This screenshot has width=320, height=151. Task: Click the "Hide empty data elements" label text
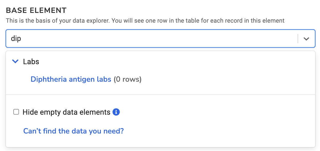click(x=66, y=112)
